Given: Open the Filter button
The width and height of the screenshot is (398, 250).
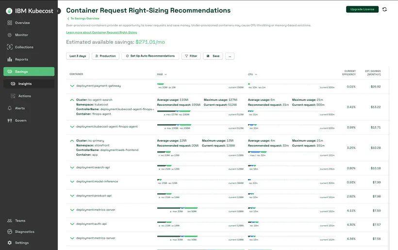Looking at the screenshot, I should (191, 56).
